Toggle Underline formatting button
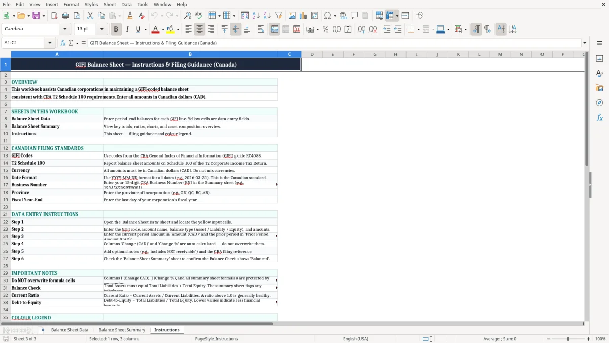This screenshot has width=609, height=343. pos(138,29)
